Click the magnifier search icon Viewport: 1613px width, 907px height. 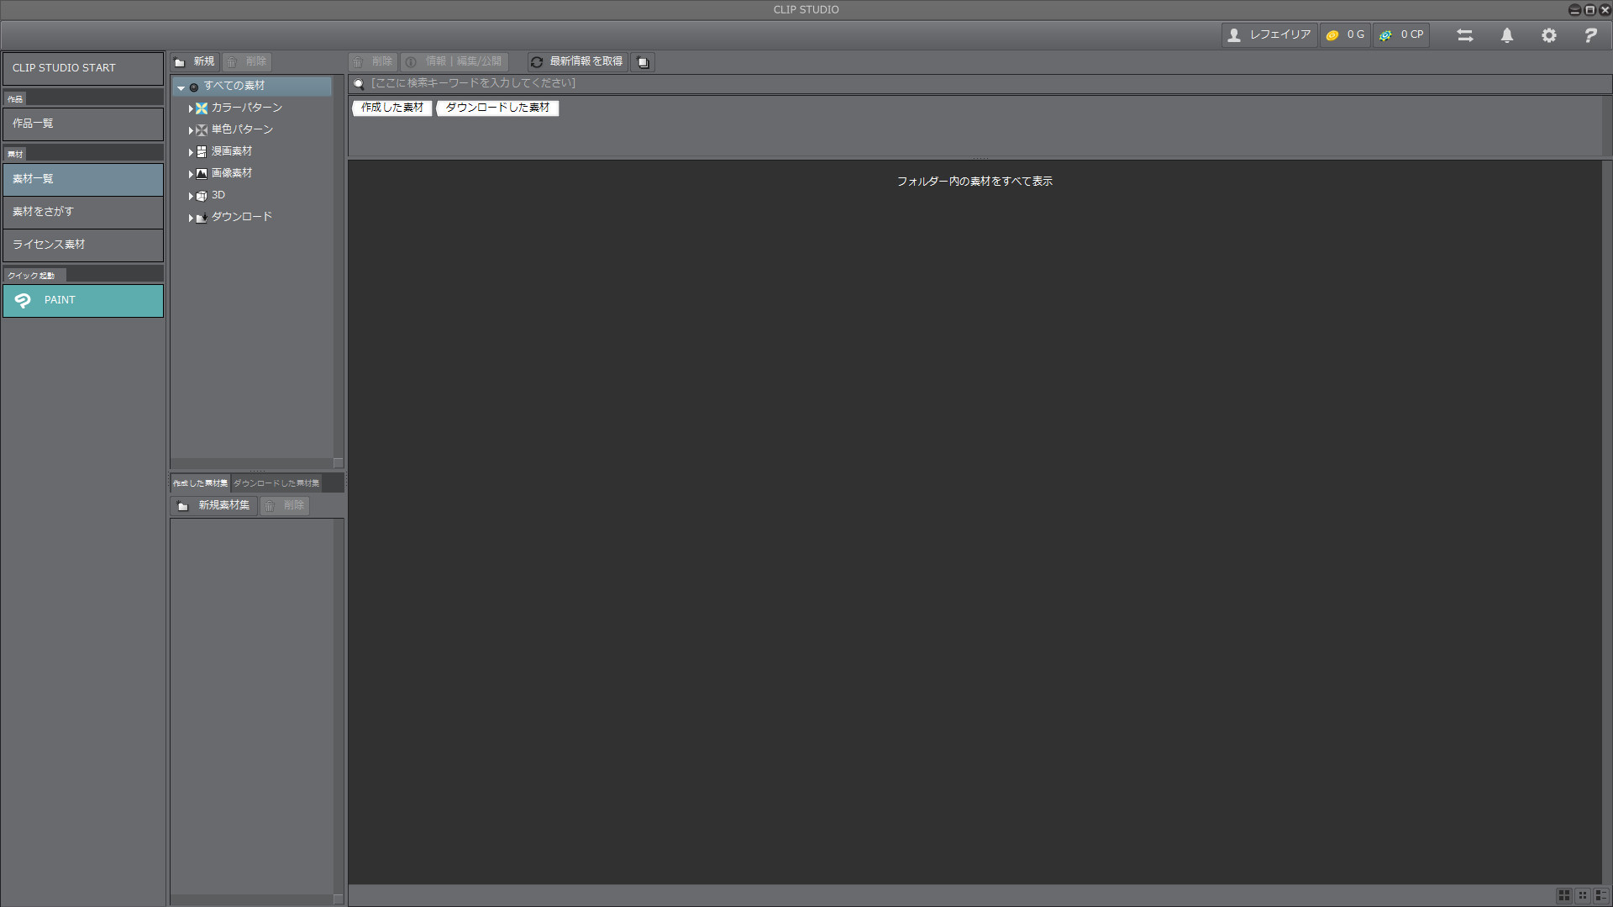(x=359, y=84)
